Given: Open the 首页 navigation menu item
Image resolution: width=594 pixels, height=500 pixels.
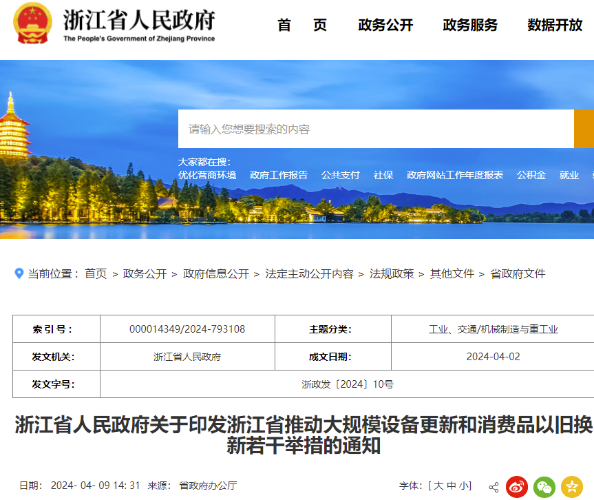Looking at the screenshot, I should tap(302, 25).
